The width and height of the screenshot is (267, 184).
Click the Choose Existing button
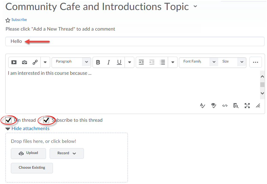point(32,168)
